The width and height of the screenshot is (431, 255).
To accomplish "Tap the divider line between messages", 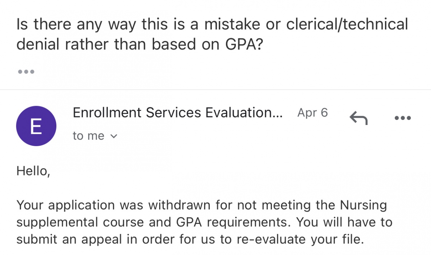I will pyautogui.click(x=215, y=90).
